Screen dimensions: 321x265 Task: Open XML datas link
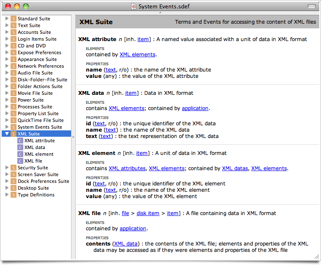click(235, 168)
